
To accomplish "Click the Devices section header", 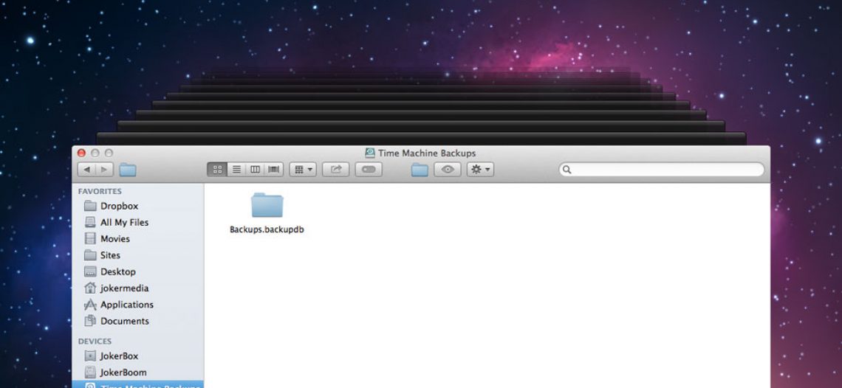I will tap(95, 342).
